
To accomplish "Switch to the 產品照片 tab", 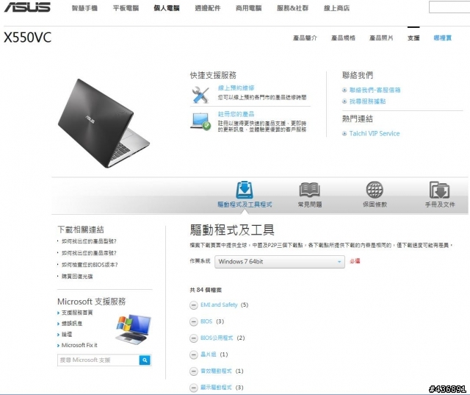I will click(381, 38).
